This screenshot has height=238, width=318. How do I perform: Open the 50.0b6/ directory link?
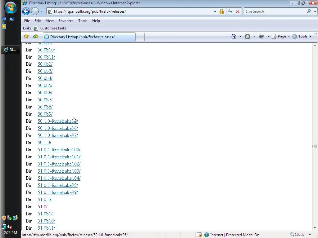coord(45,93)
